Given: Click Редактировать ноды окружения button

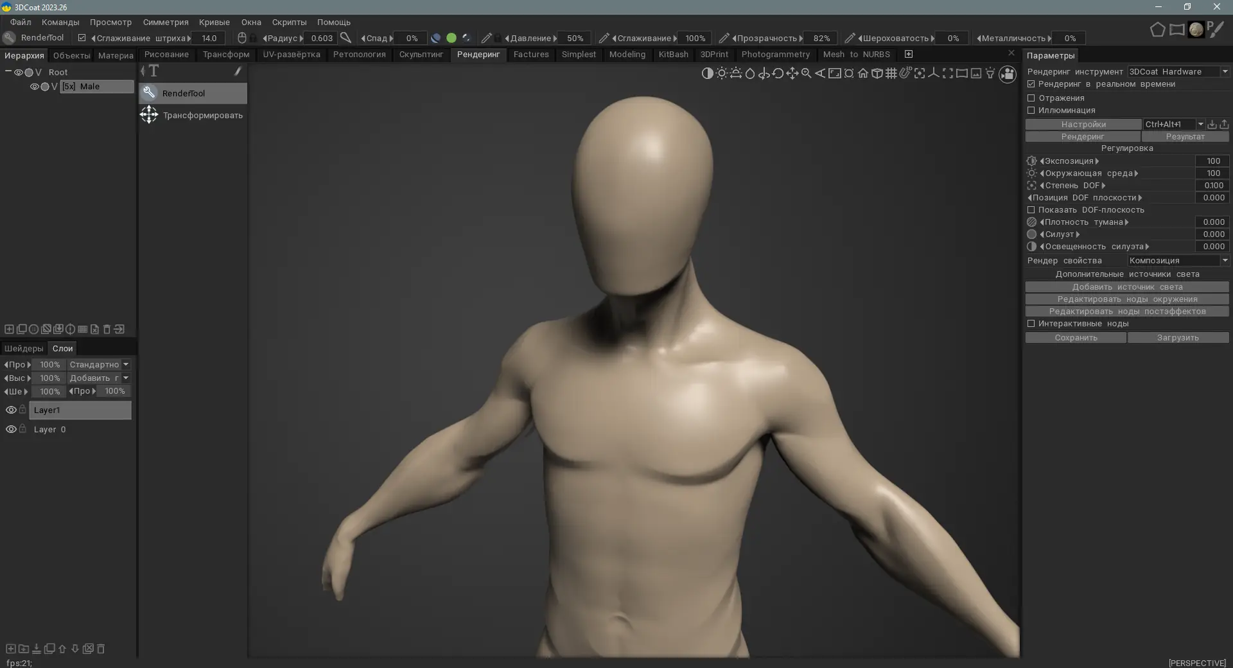Looking at the screenshot, I should (1127, 299).
